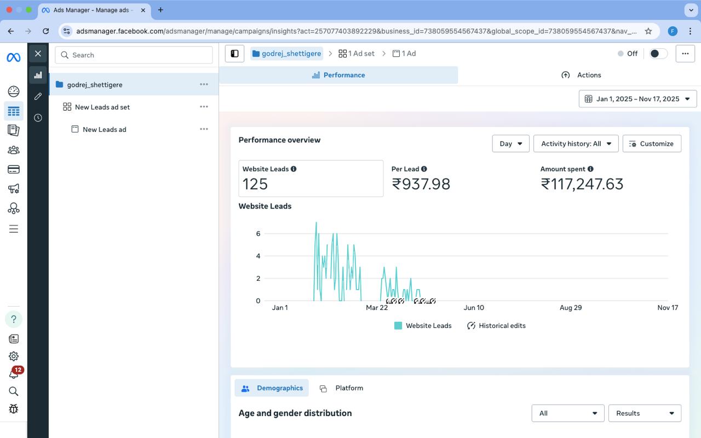Open the Advertising settings megaphone icon
The width and height of the screenshot is (701, 438).
pos(14,189)
